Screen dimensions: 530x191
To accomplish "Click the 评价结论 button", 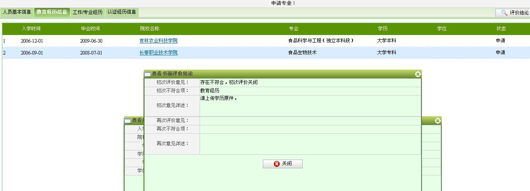I will [x=513, y=13].
